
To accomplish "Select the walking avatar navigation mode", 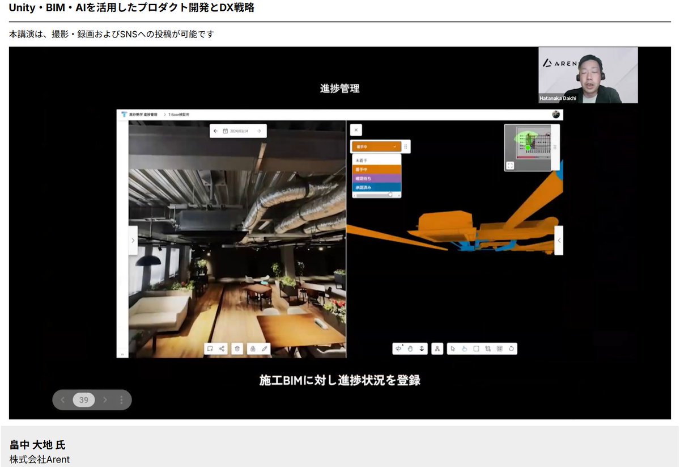I will [437, 348].
